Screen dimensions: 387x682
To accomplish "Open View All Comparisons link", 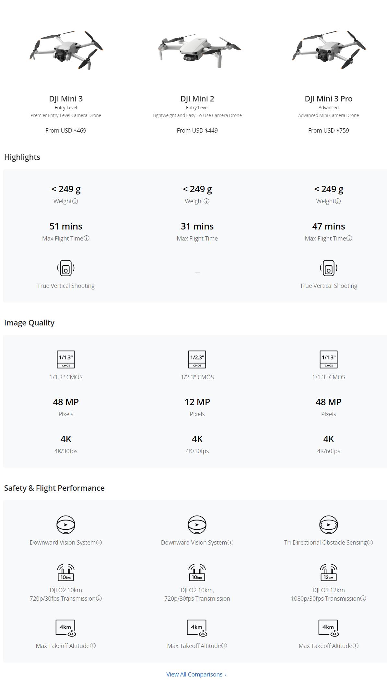I will [196, 674].
